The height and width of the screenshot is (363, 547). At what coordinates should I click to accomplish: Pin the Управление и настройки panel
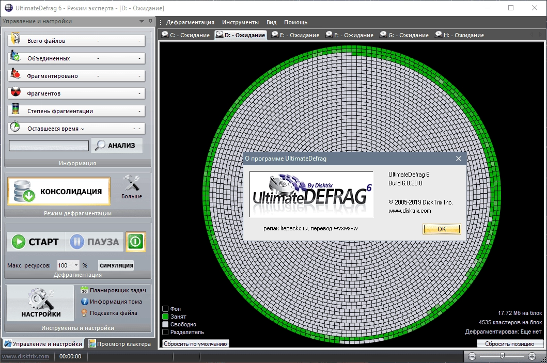click(151, 21)
